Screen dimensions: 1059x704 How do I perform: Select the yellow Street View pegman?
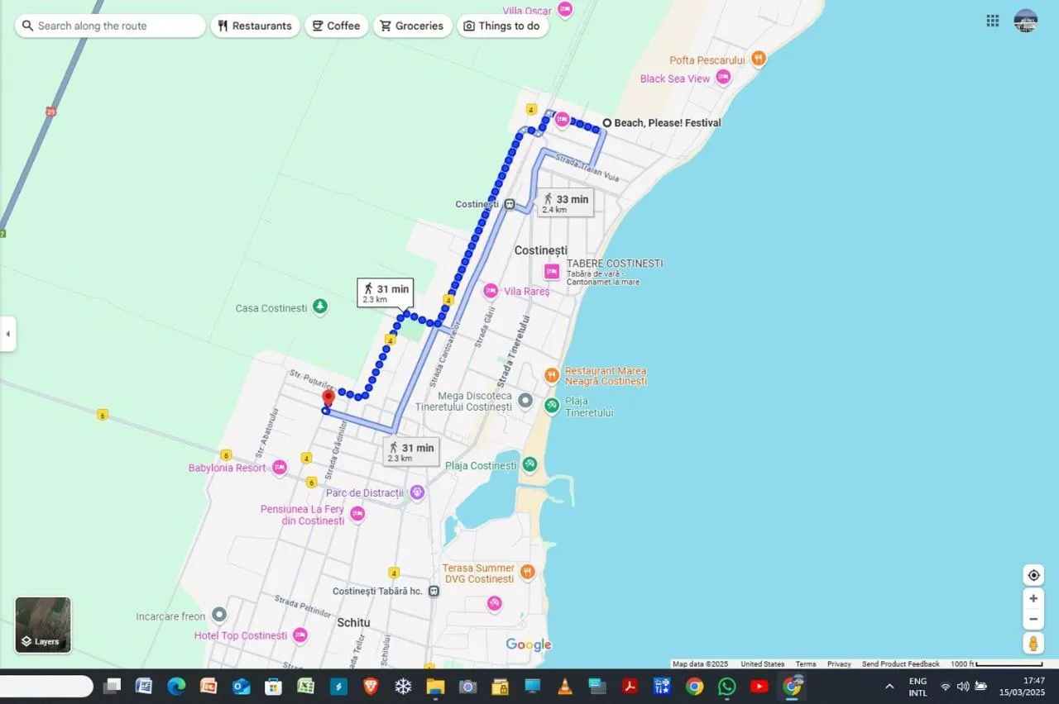click(x=1033, y=643)
